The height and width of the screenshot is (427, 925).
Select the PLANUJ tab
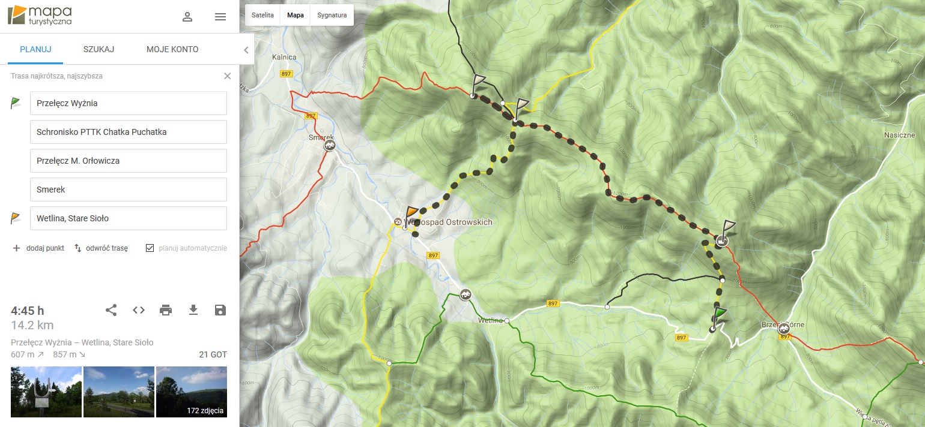(x=35, y=49)
